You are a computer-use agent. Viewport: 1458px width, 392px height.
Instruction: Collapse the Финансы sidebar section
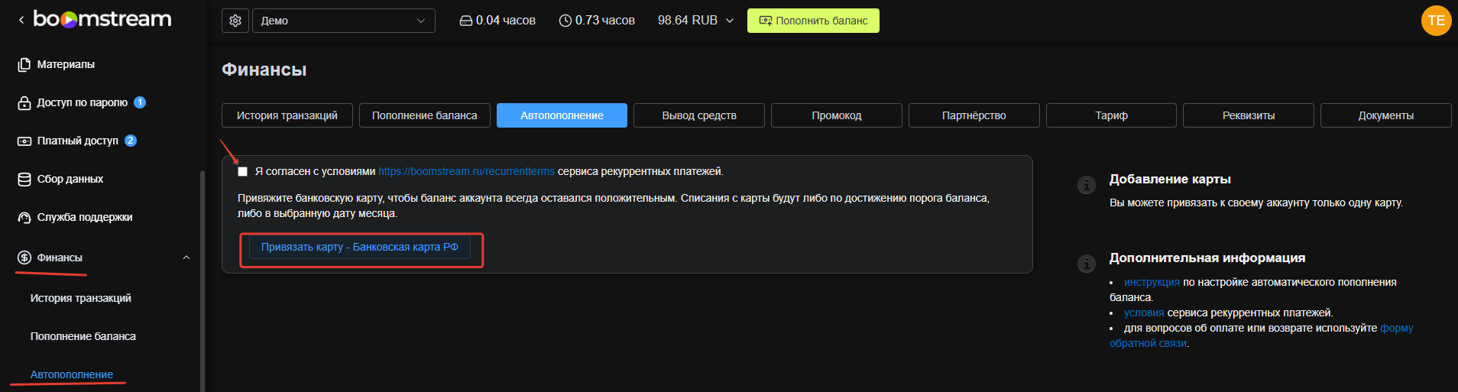point(186,258)
